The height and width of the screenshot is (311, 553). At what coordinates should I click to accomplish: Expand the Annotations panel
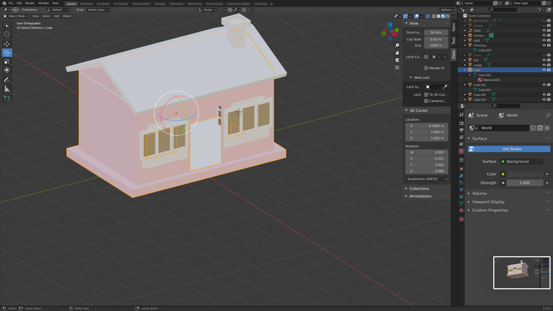406,196
